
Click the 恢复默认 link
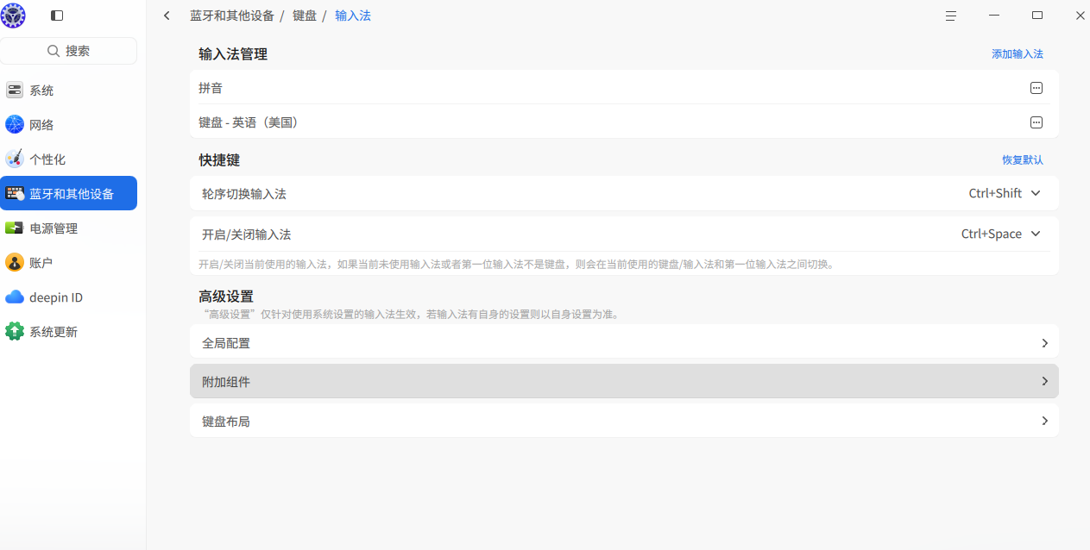pos(1023,159)
